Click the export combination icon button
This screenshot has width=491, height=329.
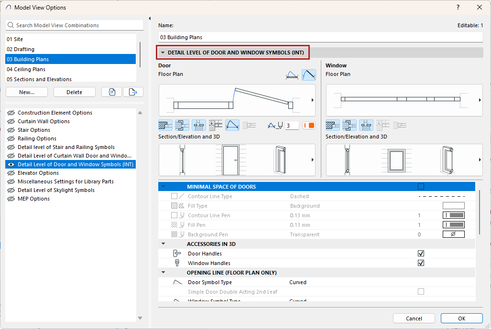133,92
